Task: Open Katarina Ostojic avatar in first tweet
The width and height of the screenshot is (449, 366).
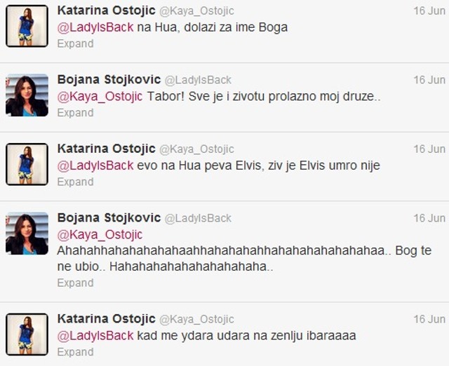Action: coord(27,26)
